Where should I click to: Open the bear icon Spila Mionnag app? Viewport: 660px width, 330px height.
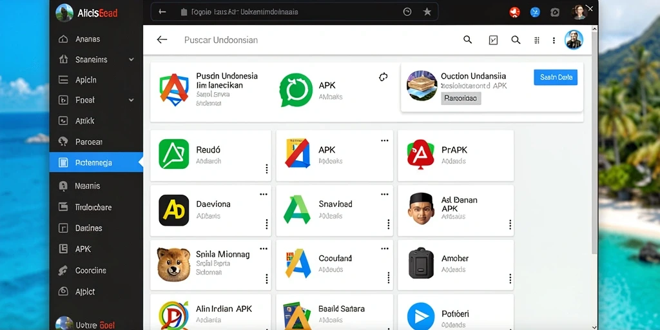[174, 264]
